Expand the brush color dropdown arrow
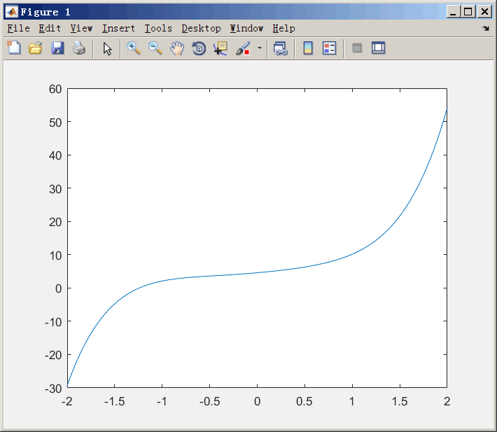Viewport: 497px width, 432px height. coord(260,48)
